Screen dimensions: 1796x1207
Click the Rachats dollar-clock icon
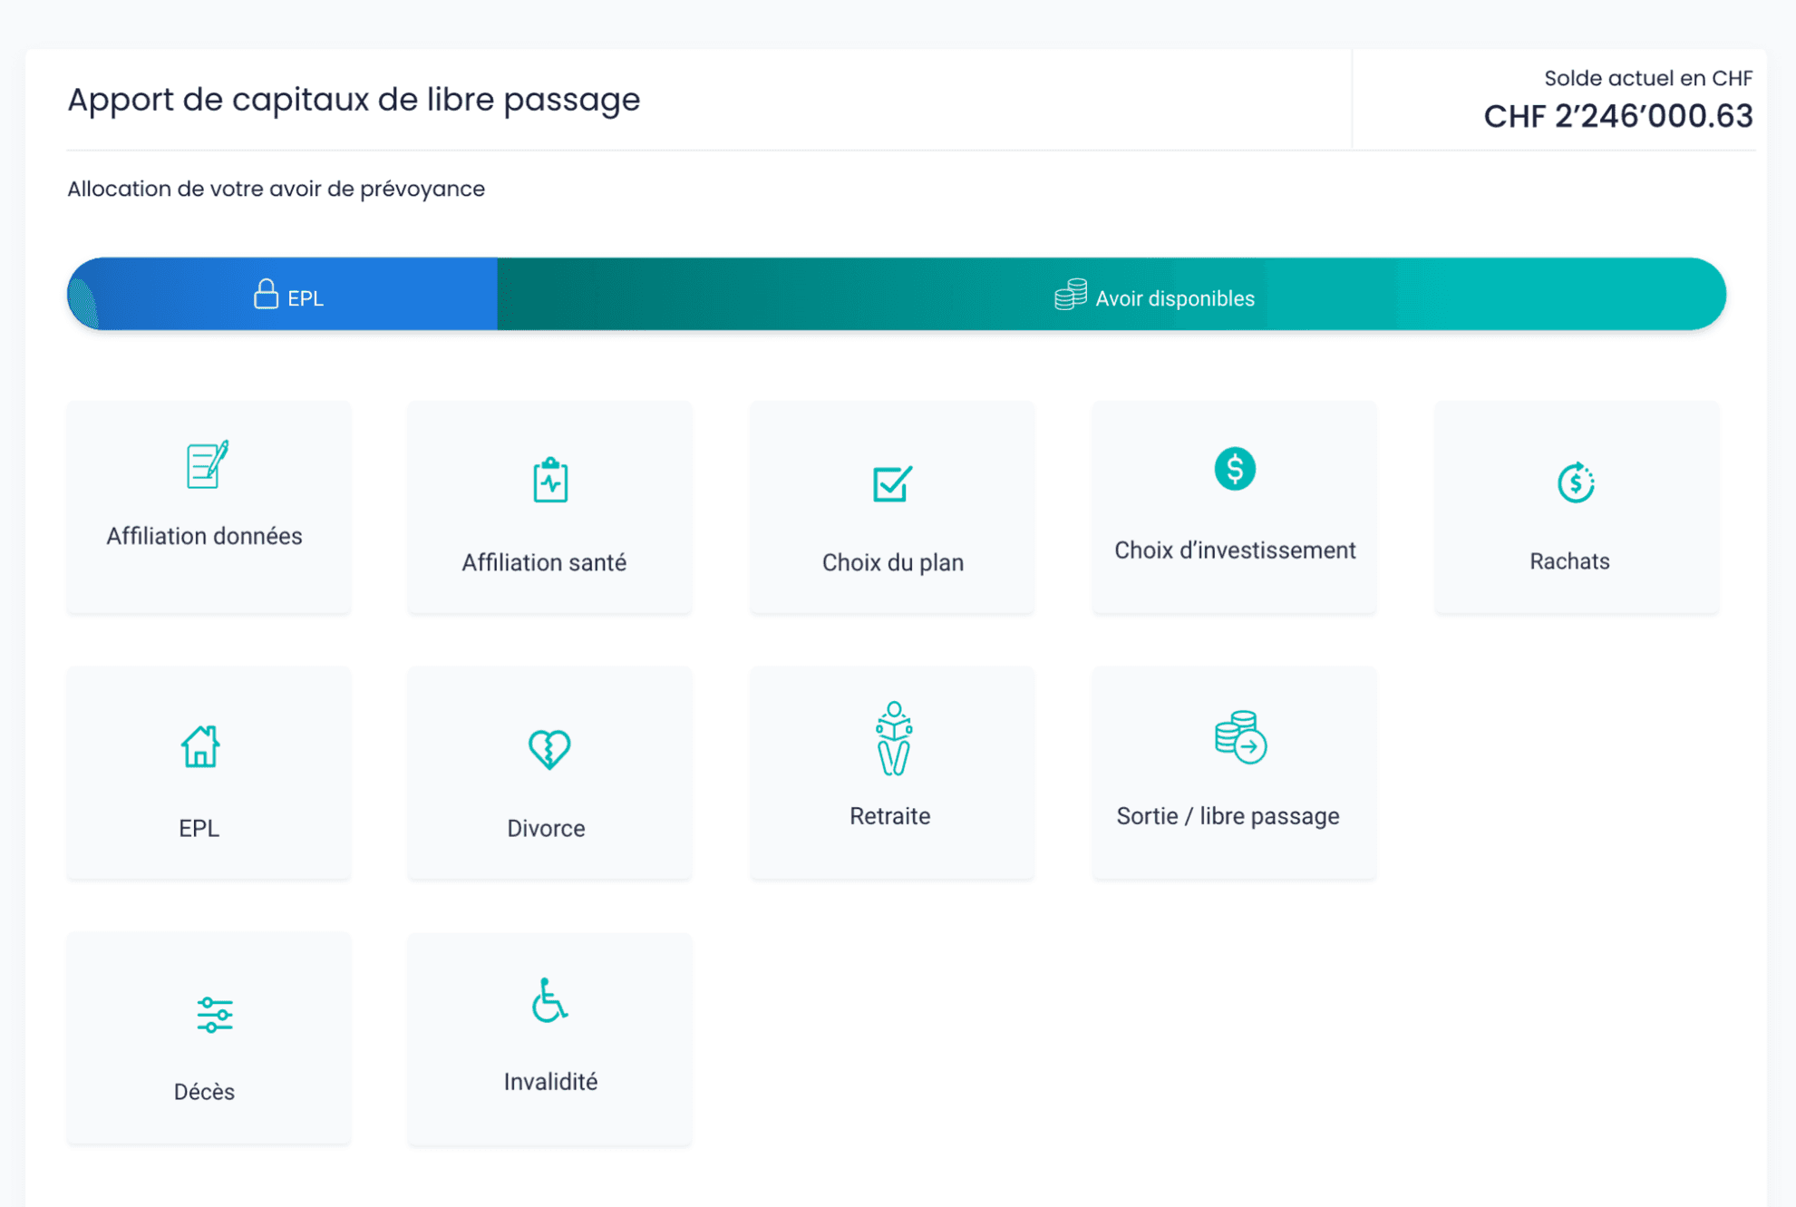coord(1576,482)
